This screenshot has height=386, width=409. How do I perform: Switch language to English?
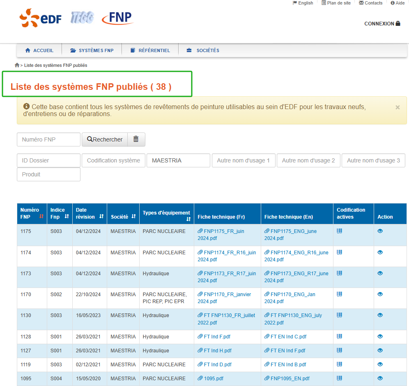click(303, 3)
